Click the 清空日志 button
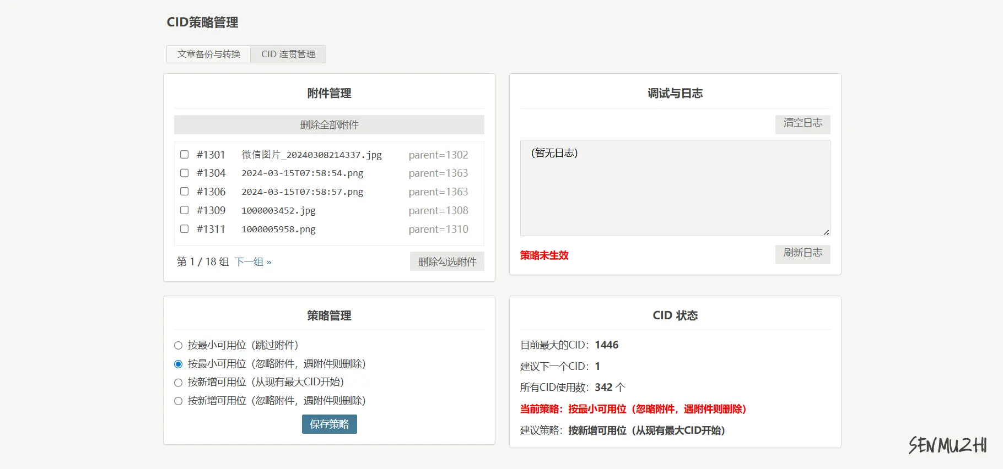This screenshot has height=469, width=1003. [x=802, y=123]
